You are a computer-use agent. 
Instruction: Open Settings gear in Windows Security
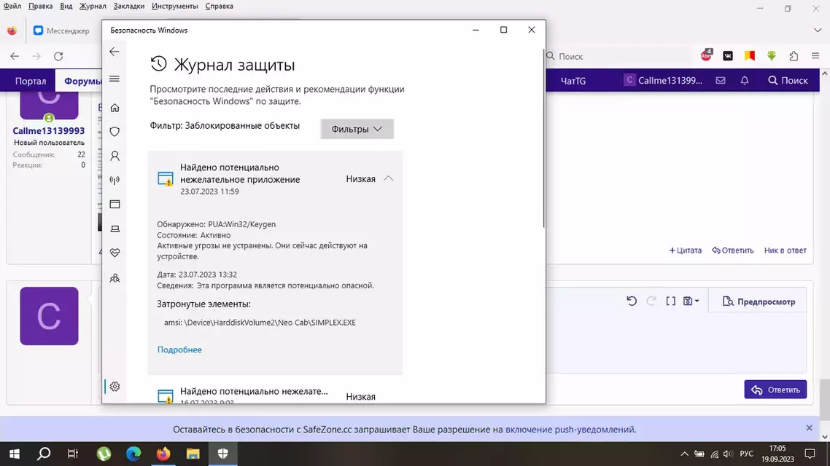tap(115, 387)
